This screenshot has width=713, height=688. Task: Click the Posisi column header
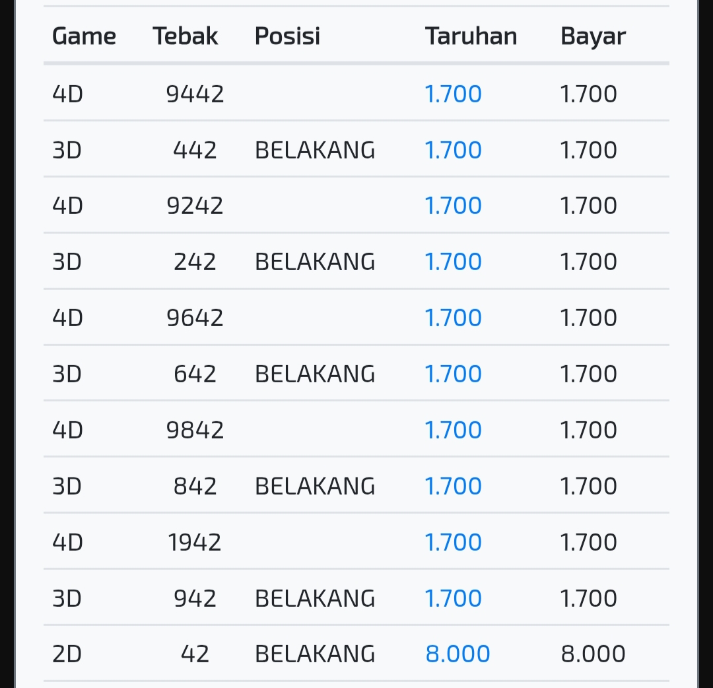[x=287, y=36]
